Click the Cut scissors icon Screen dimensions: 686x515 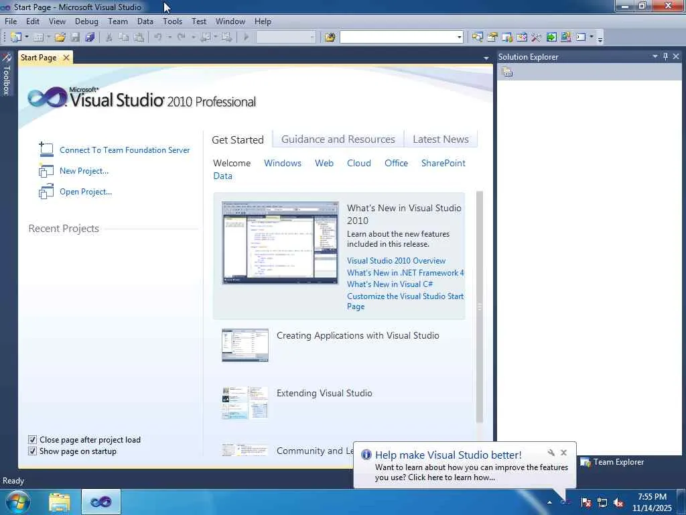coord(109,38)
